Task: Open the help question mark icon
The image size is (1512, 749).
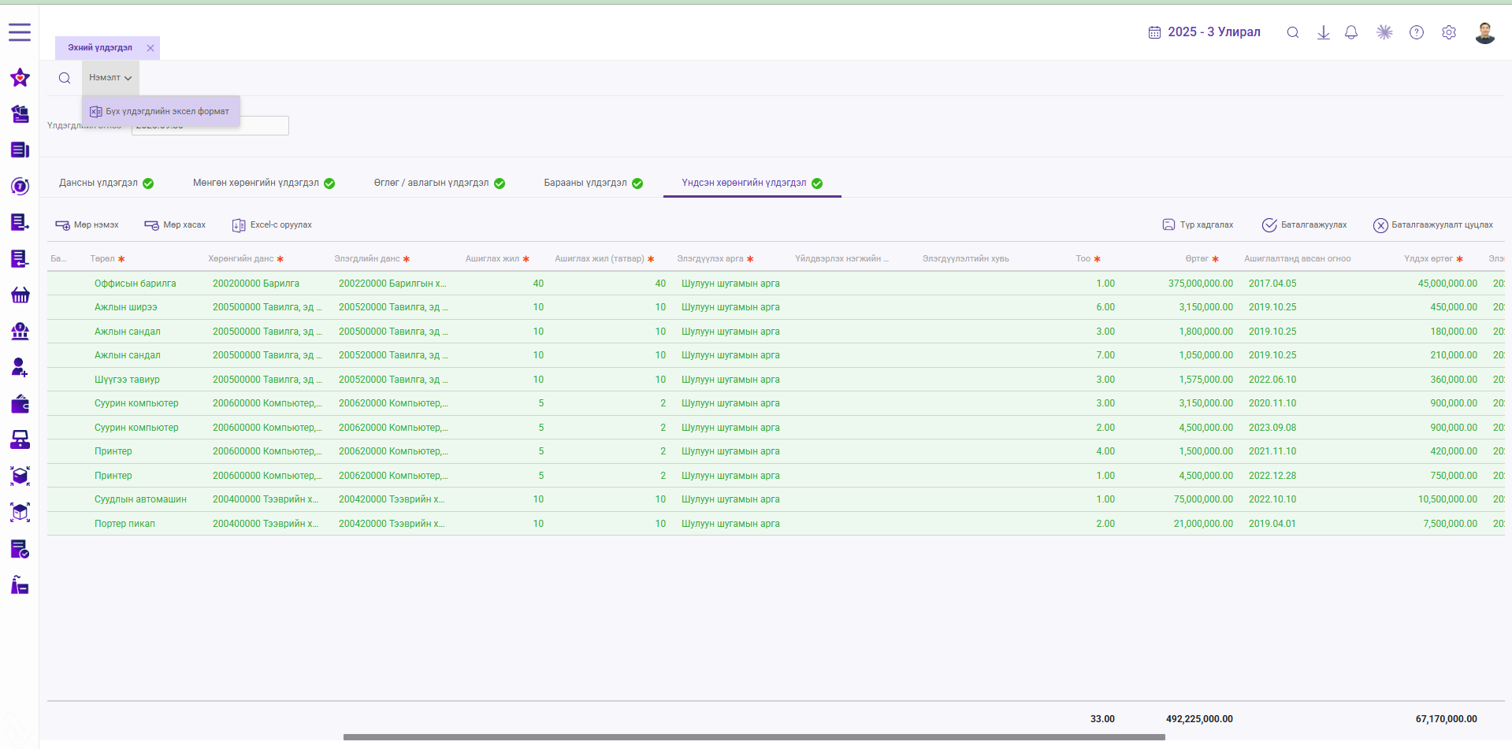Action: point(1417,32)
